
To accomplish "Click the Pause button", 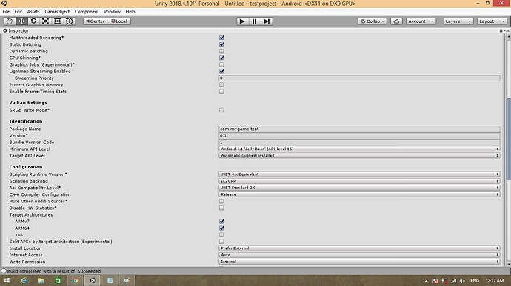I will tap(255, 21).
